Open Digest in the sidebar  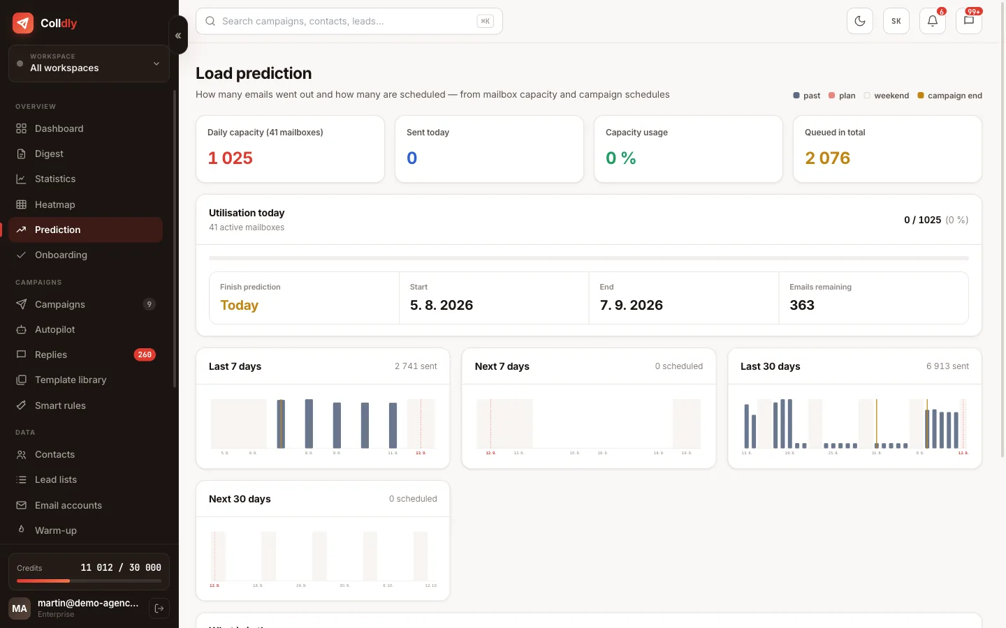85,154
